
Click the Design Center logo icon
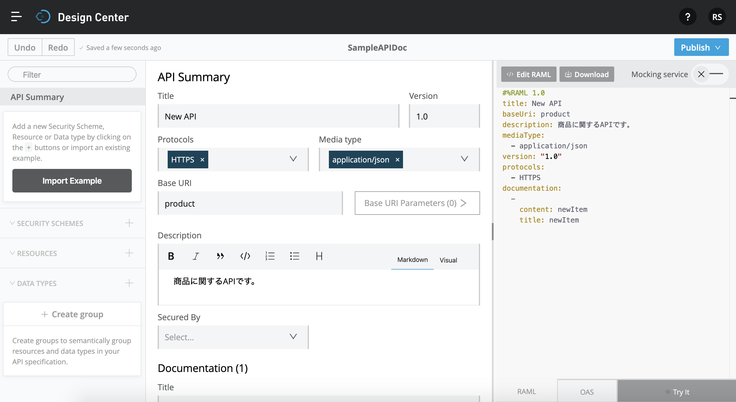[43, 17]
